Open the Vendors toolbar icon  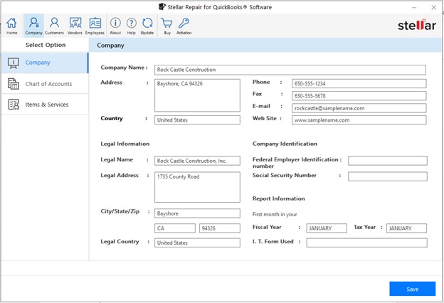click(75, 26)
